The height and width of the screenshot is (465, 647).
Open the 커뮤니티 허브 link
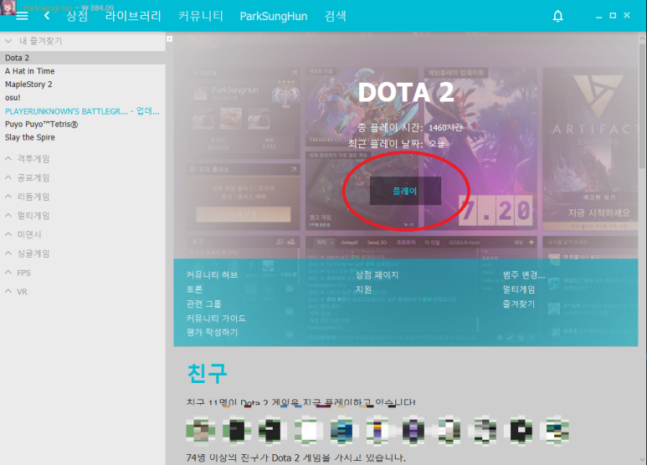click(212, 275)
